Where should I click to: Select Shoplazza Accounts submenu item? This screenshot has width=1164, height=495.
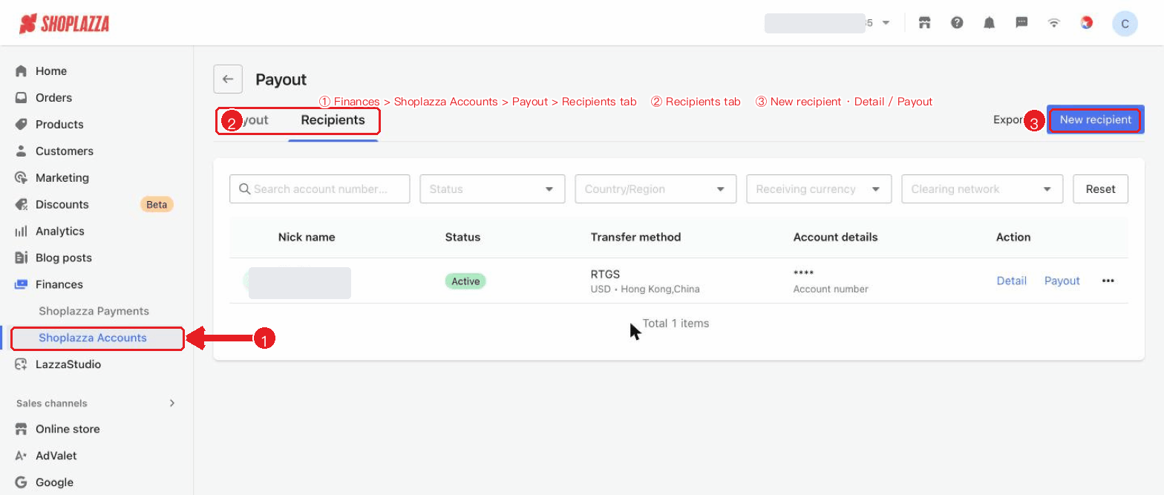click(x=93, y=338)
